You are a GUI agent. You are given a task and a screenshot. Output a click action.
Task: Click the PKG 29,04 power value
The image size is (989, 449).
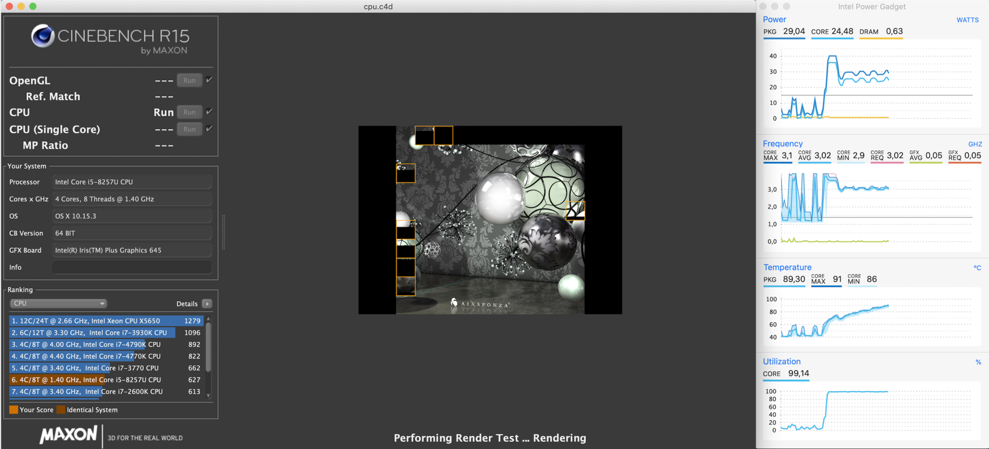coord(784,31)
